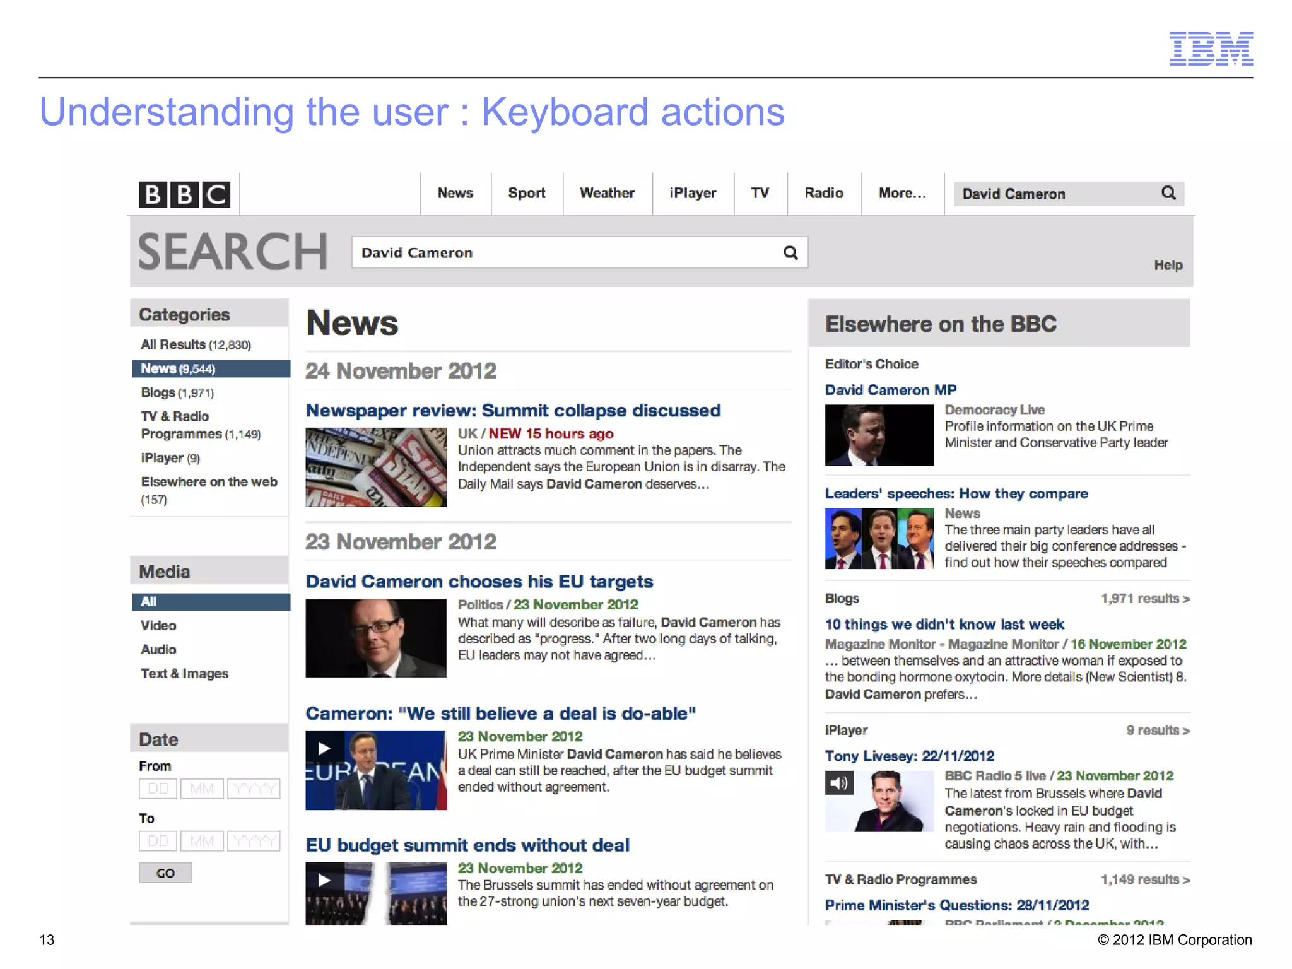Select Audio media filter

158,650
